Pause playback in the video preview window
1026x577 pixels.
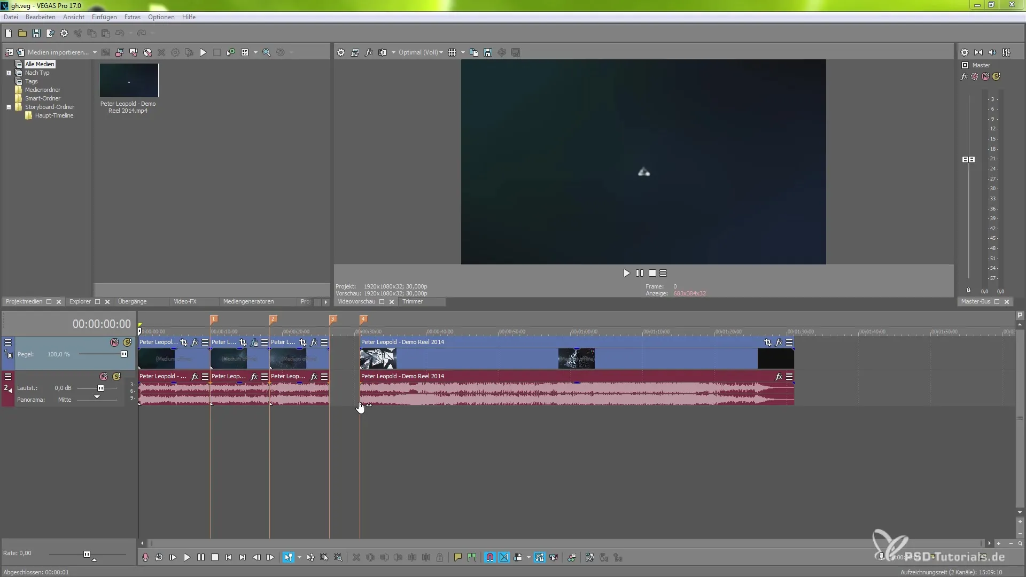point(640,273)
